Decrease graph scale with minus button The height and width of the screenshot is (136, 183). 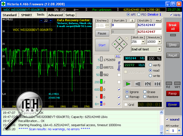click(41, 21)
